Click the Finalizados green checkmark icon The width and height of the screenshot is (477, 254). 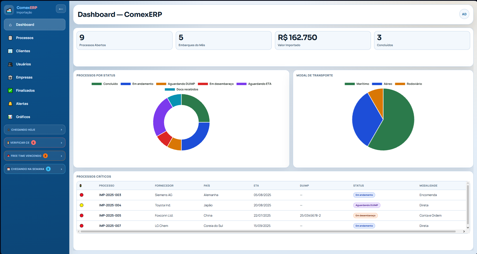click(x=10, y=91)
